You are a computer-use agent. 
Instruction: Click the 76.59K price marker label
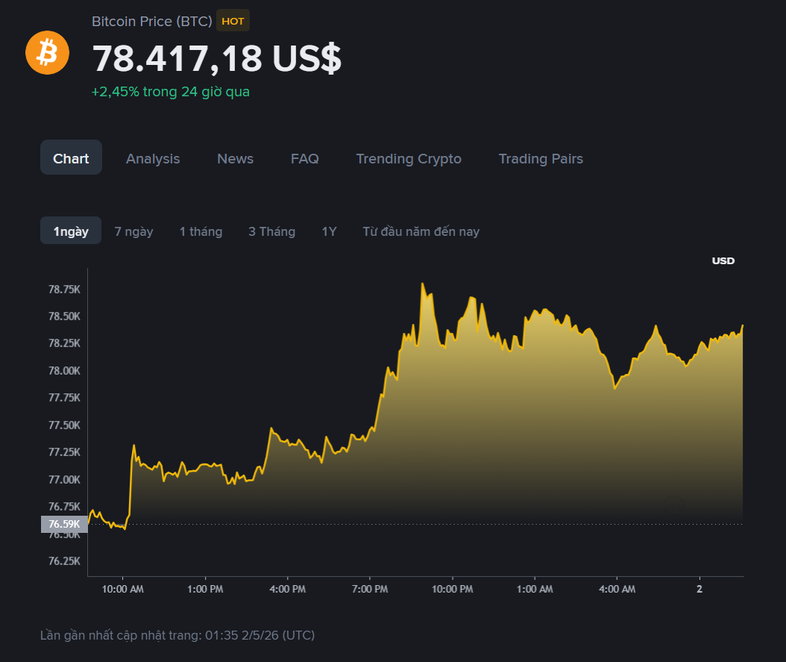[64, 524]
